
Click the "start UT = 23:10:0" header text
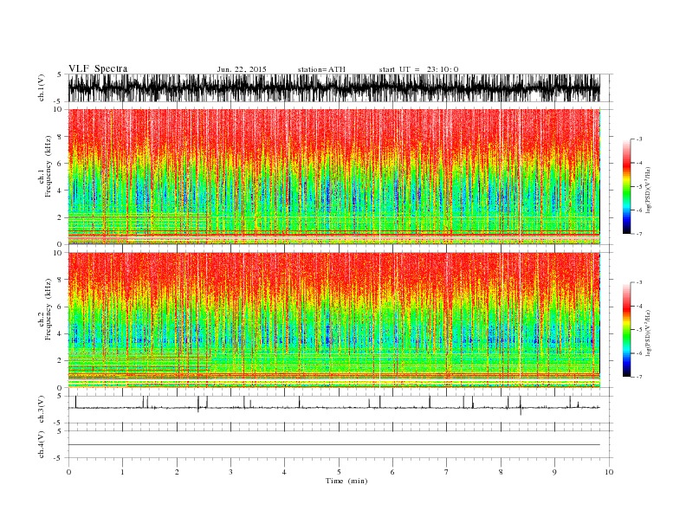tap(418, 69)
